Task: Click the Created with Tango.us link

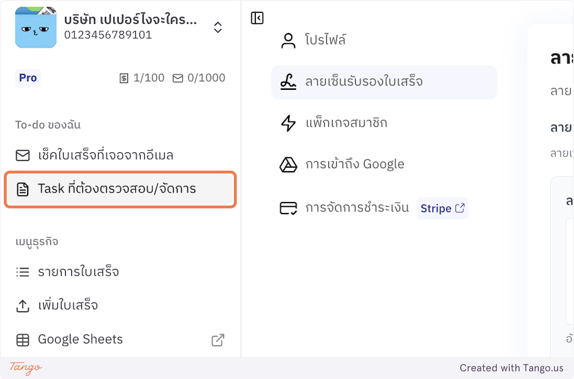Action: [511, 368]
